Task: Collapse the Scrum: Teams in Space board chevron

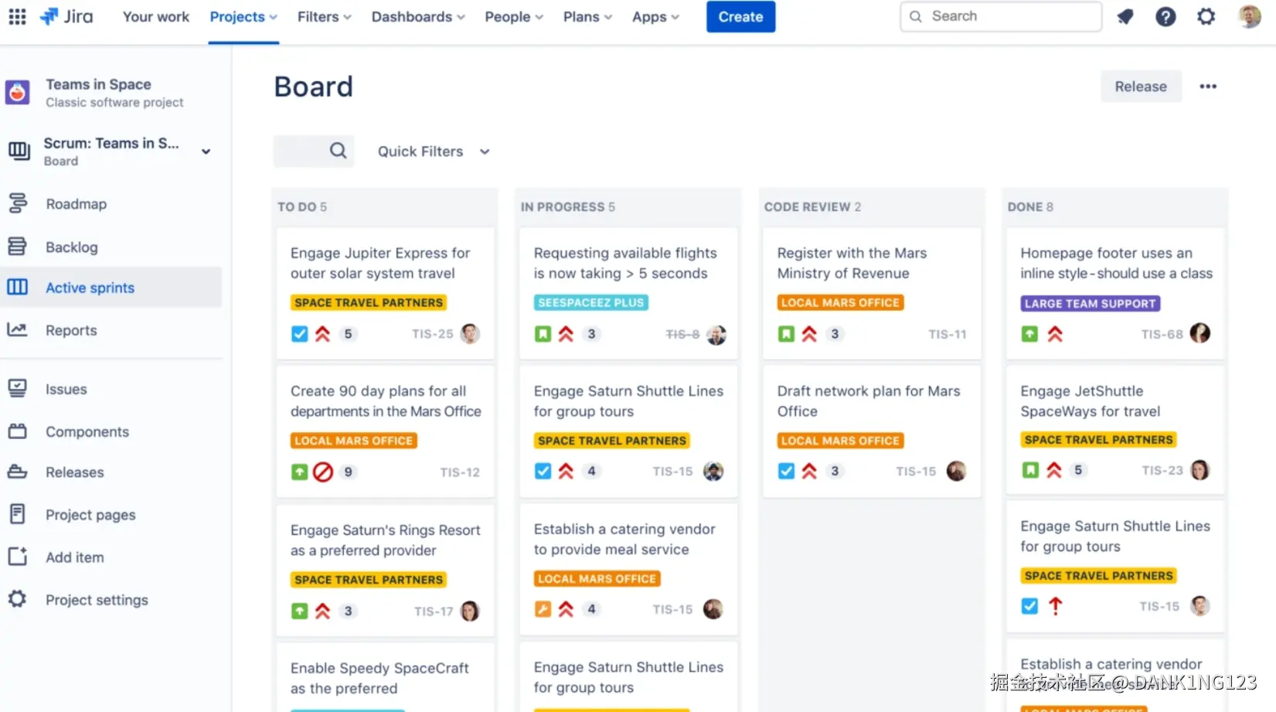Action: point(206,152)
